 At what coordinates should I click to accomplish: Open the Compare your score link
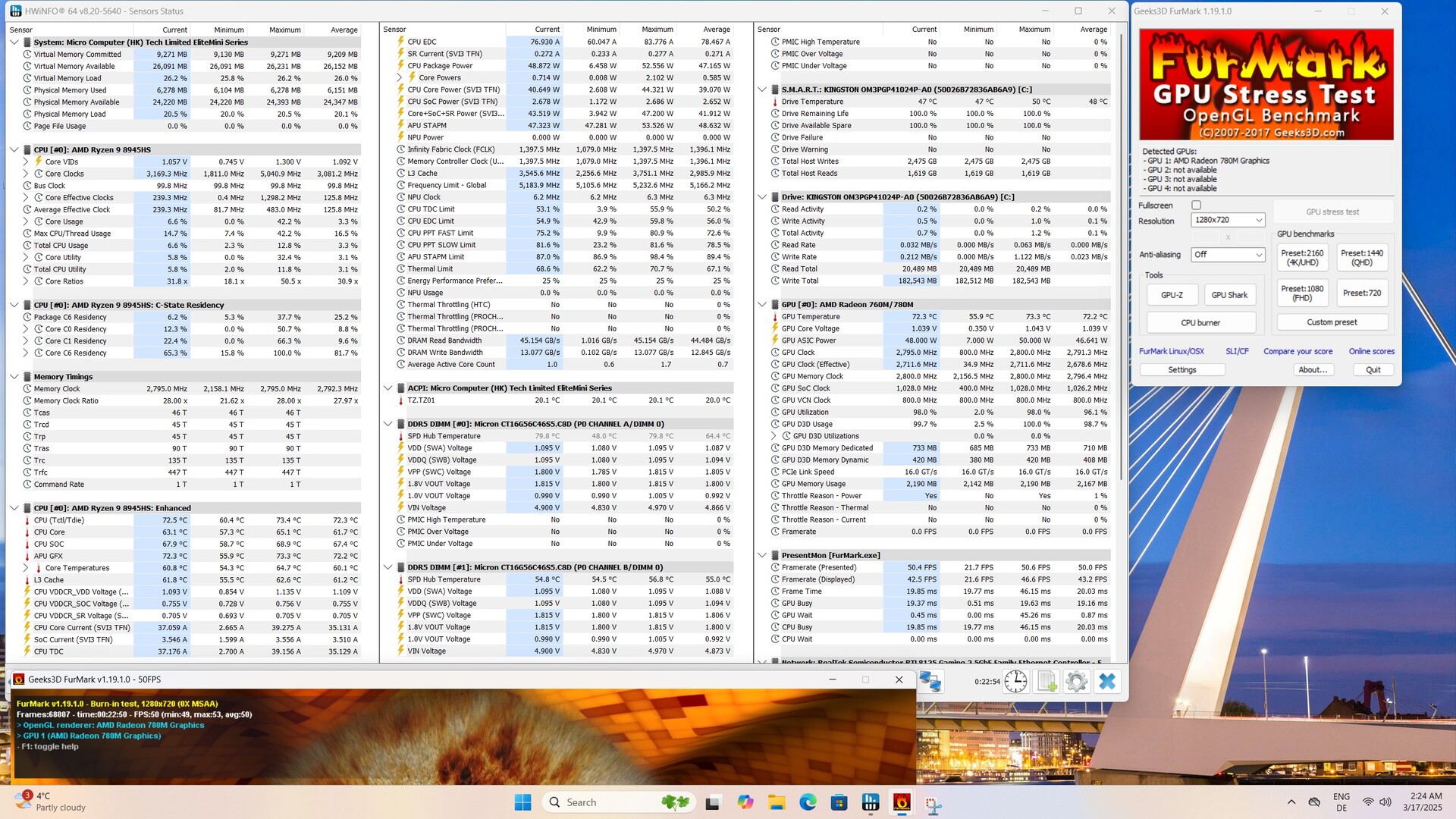pyautogui.click(x=1298, y=351)
